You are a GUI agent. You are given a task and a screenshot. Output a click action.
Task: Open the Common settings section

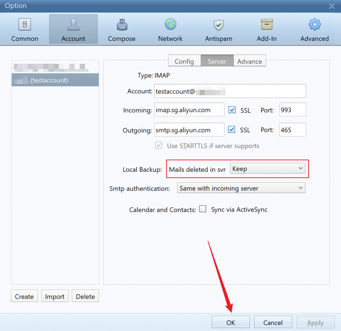[x=25, y=29]
